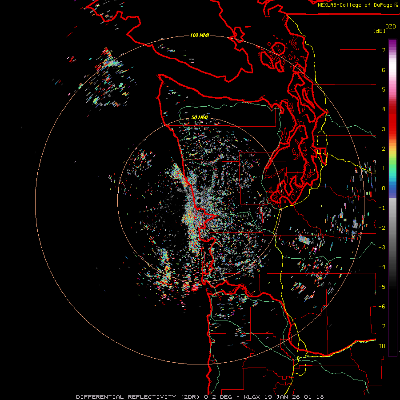Click the 5 value on color scale
400x400 pixels.
point(384,89)
